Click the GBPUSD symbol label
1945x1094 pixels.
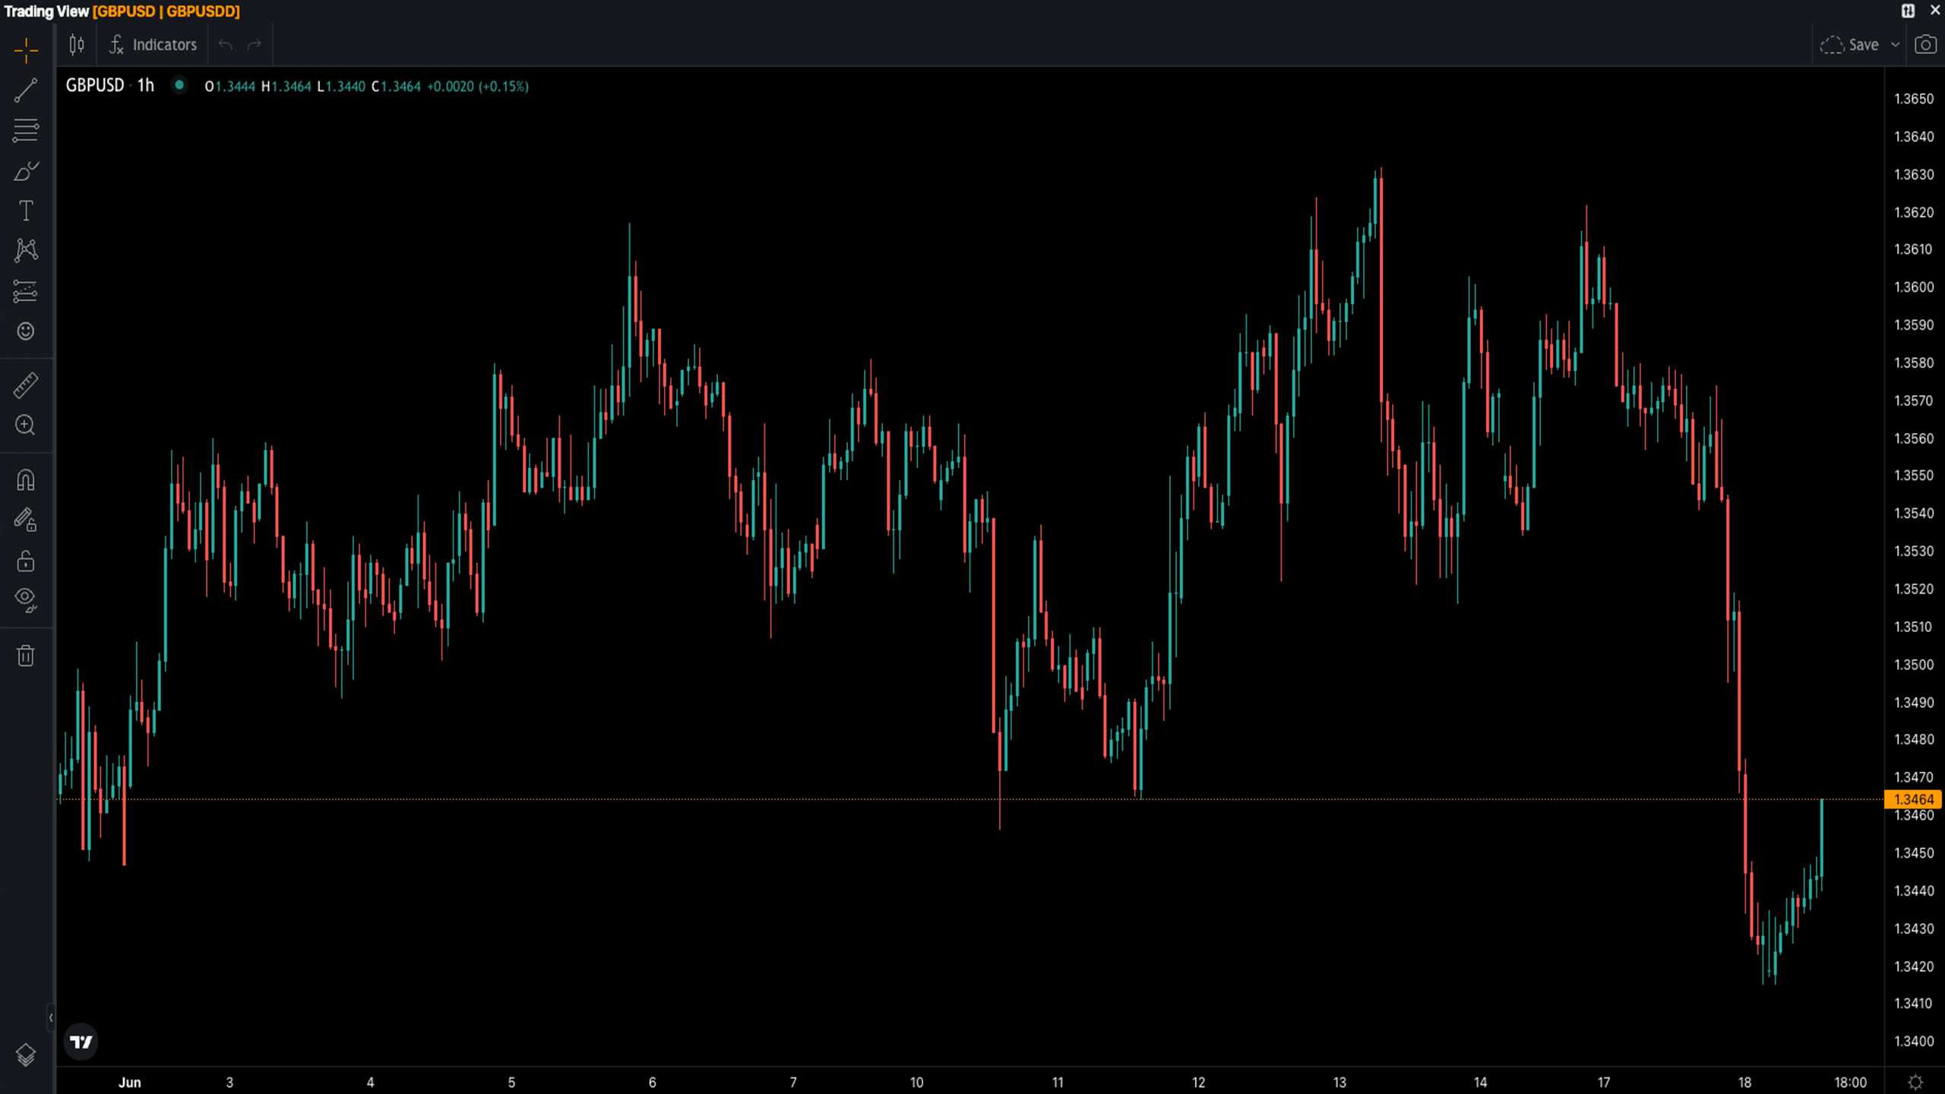[95, 86]
